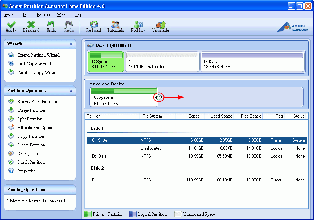Click the Redo arrow icon
Image resolution: width=314 pixels, height=220 pixels.
[69, 25]
